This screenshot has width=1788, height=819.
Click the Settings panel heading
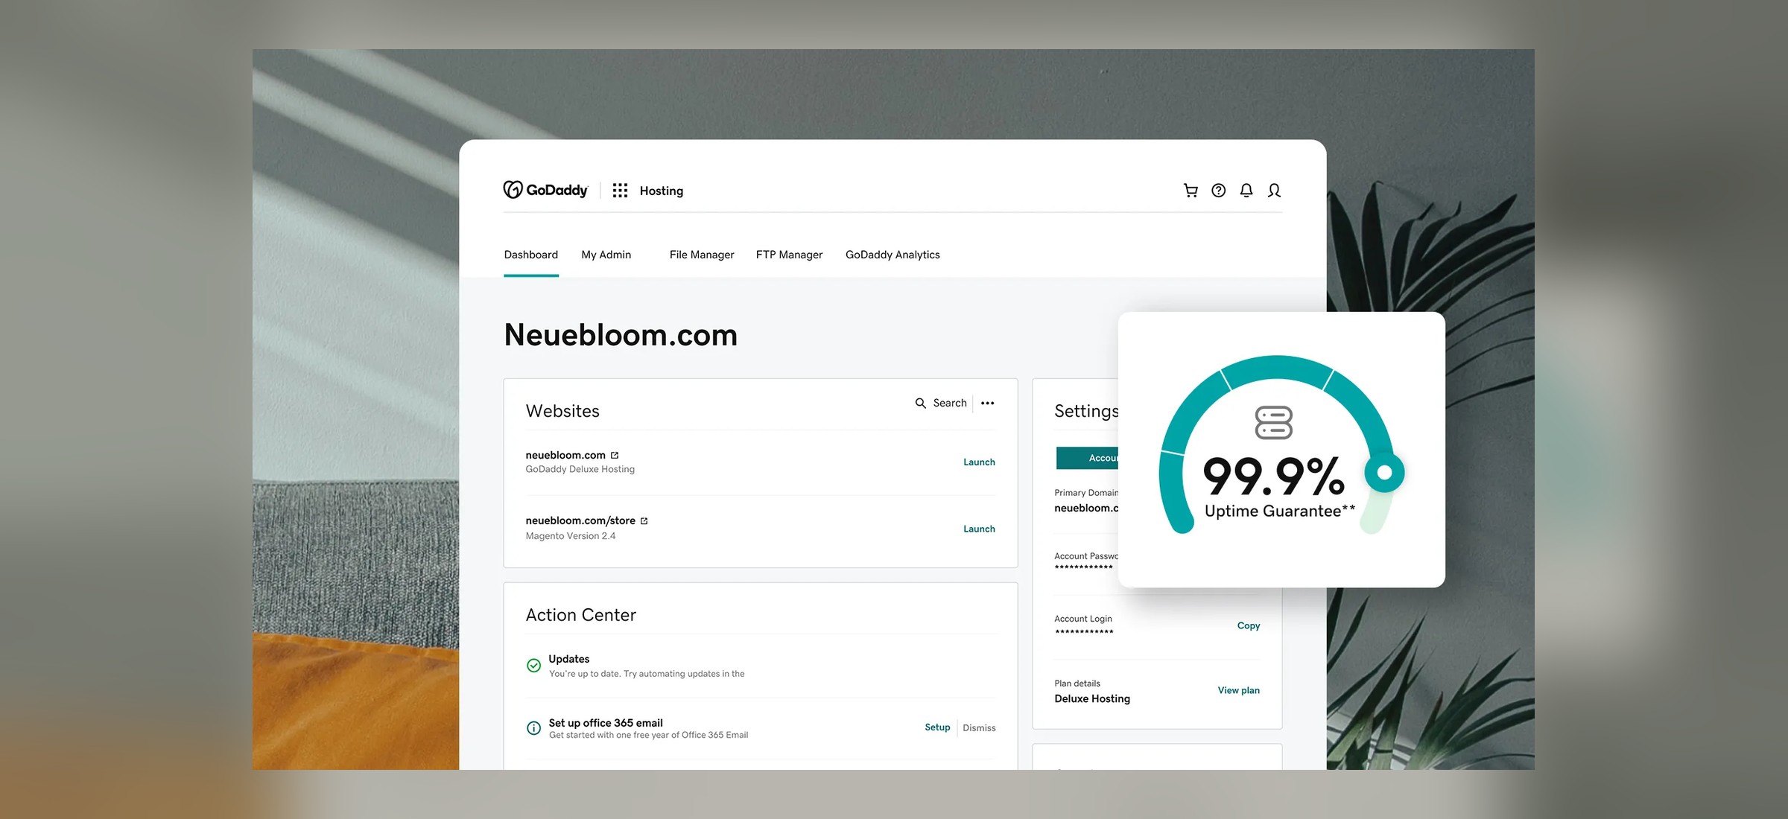(x=1086, y=411)
